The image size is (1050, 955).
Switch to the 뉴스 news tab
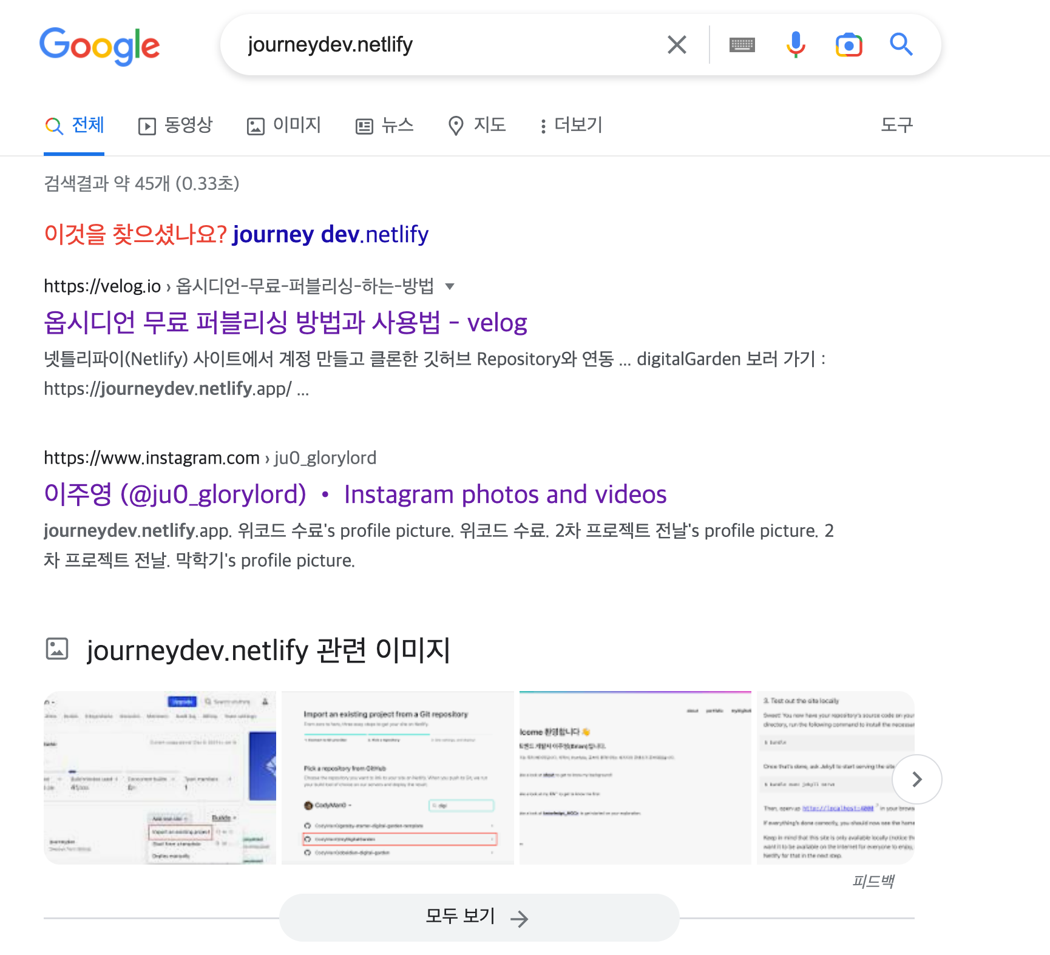[384, 126]
